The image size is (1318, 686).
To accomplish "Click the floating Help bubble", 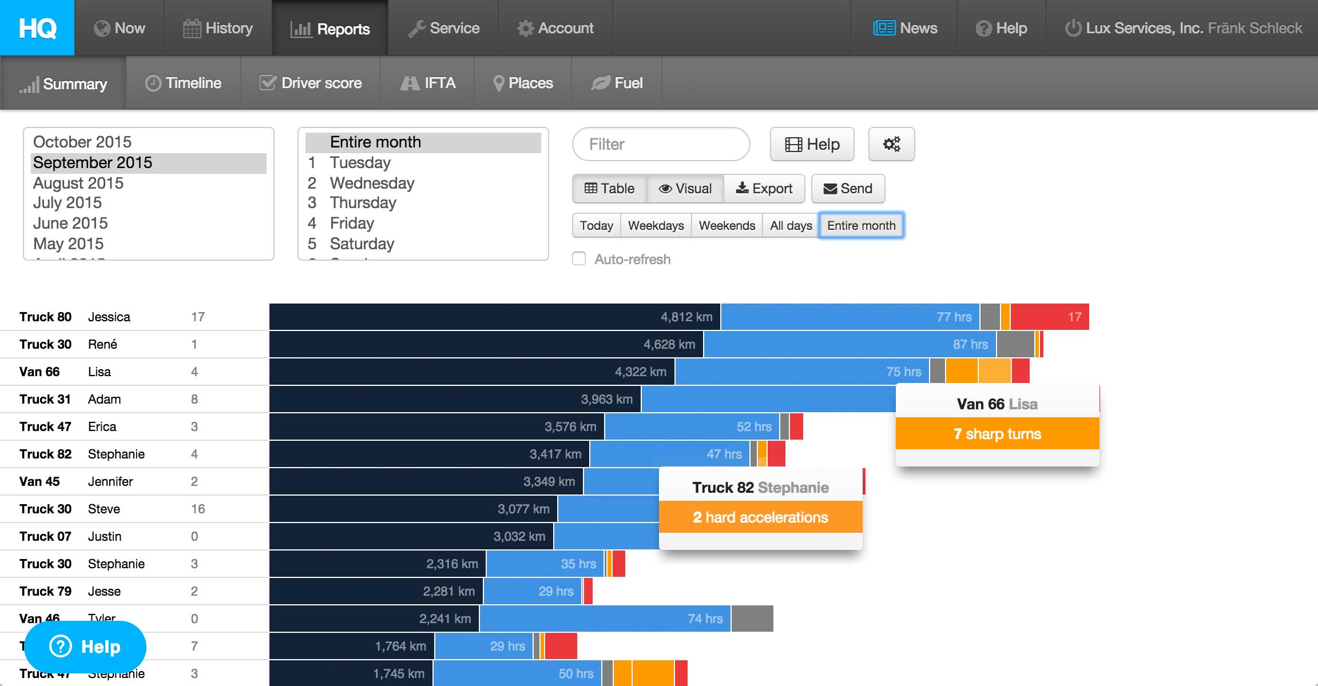I will point(85,647).
